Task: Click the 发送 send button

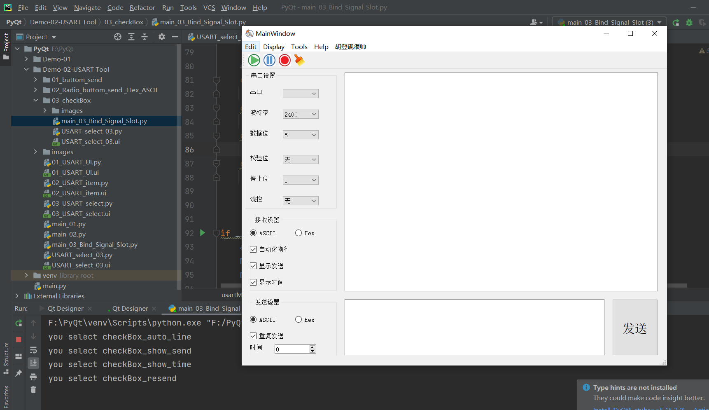Action: pos(635,328)
